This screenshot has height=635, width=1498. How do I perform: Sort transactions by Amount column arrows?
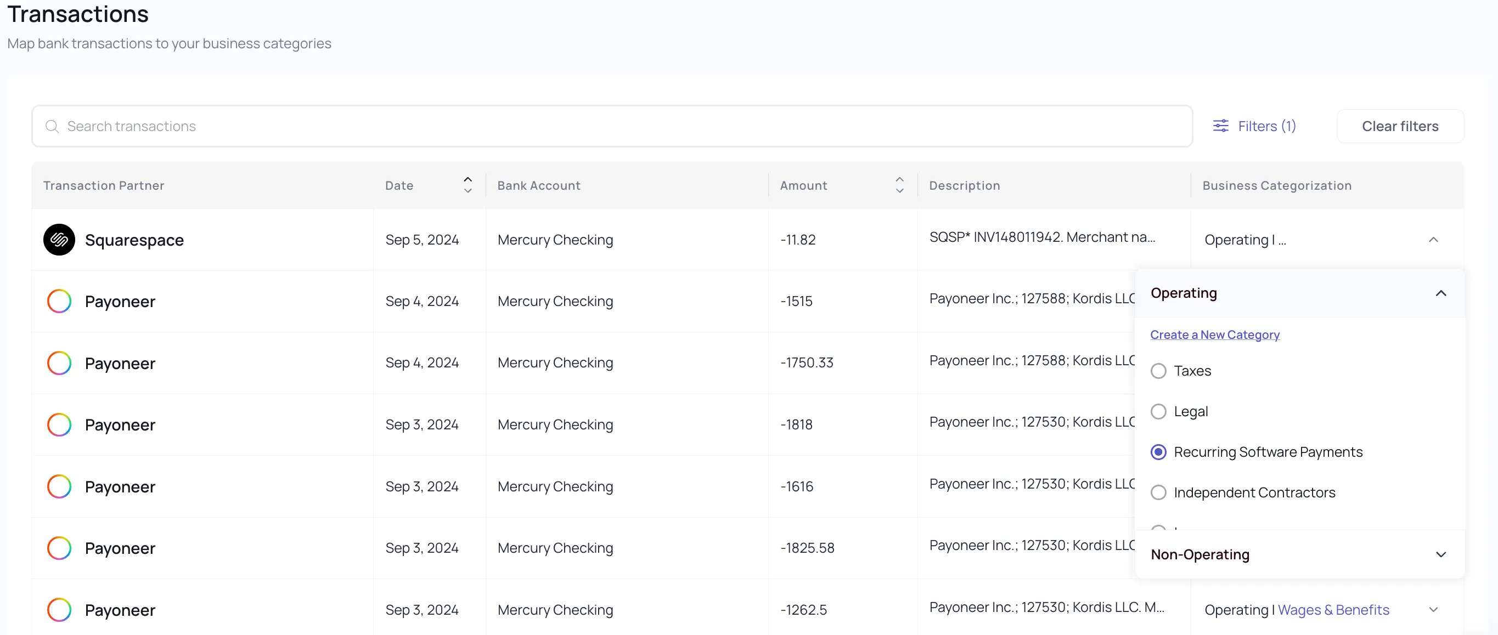tap(899, 185)
